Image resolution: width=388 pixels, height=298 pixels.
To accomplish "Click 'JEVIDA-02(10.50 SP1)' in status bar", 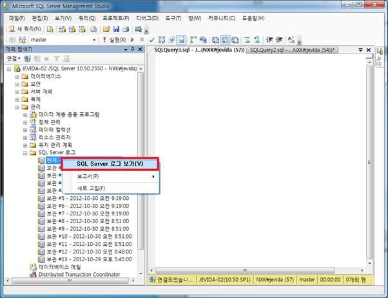I will (225, 280).
